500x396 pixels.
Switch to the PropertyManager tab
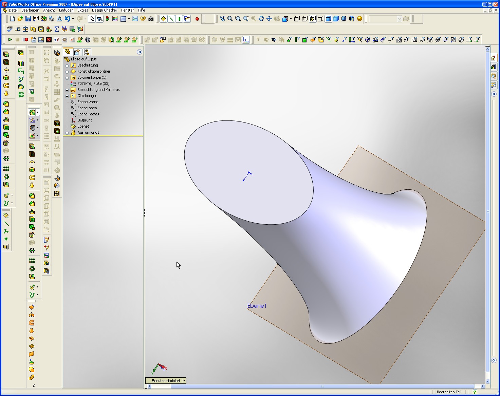pos(77,52)
